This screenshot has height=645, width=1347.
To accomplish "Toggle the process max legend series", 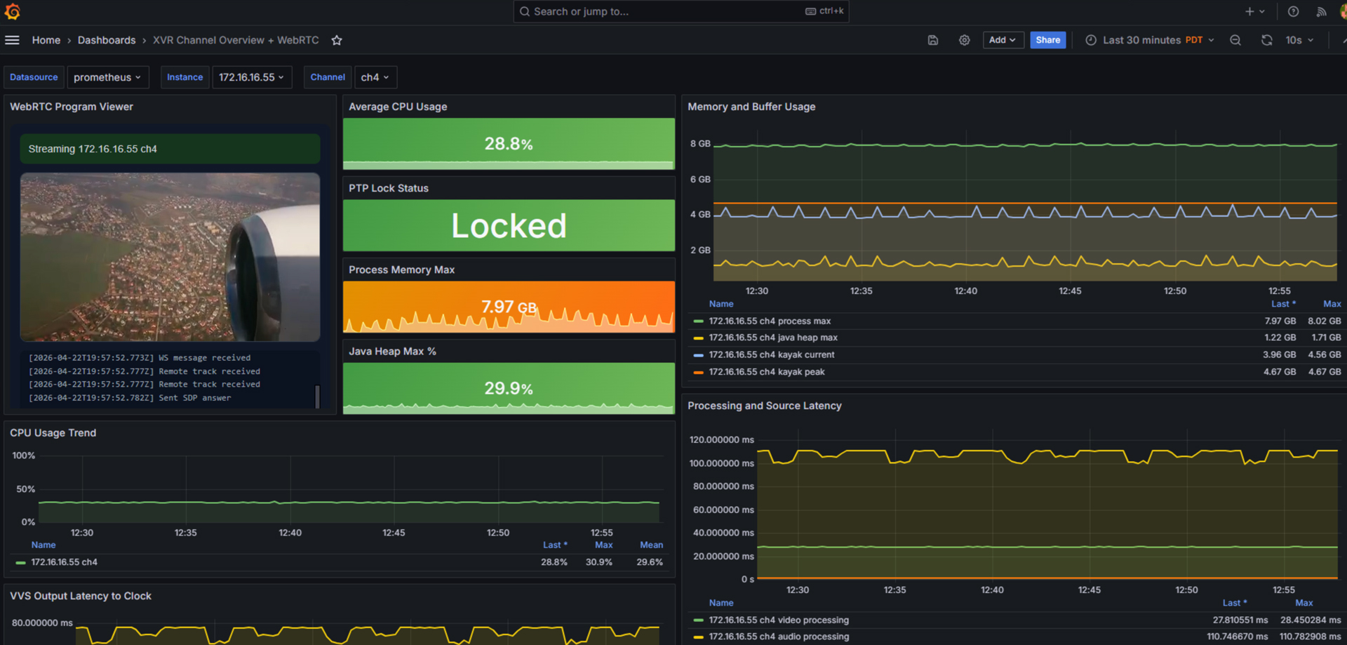I will tap(770, 321).
